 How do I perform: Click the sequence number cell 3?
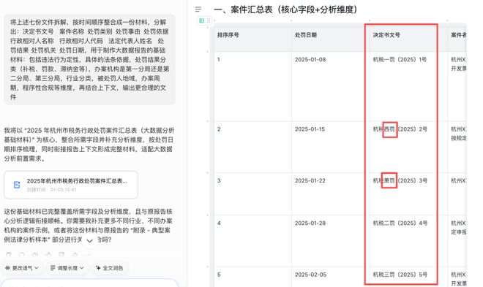tap(219, 180)
